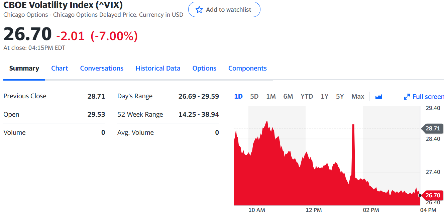Image resolution: width=444 pixels, height=214 pixels.
Task: Click the Day's Range value 26.69 - 29.59
Action: [199, 96]
